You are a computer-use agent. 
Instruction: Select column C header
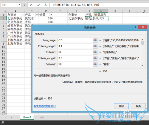click(x=46, y=11)
